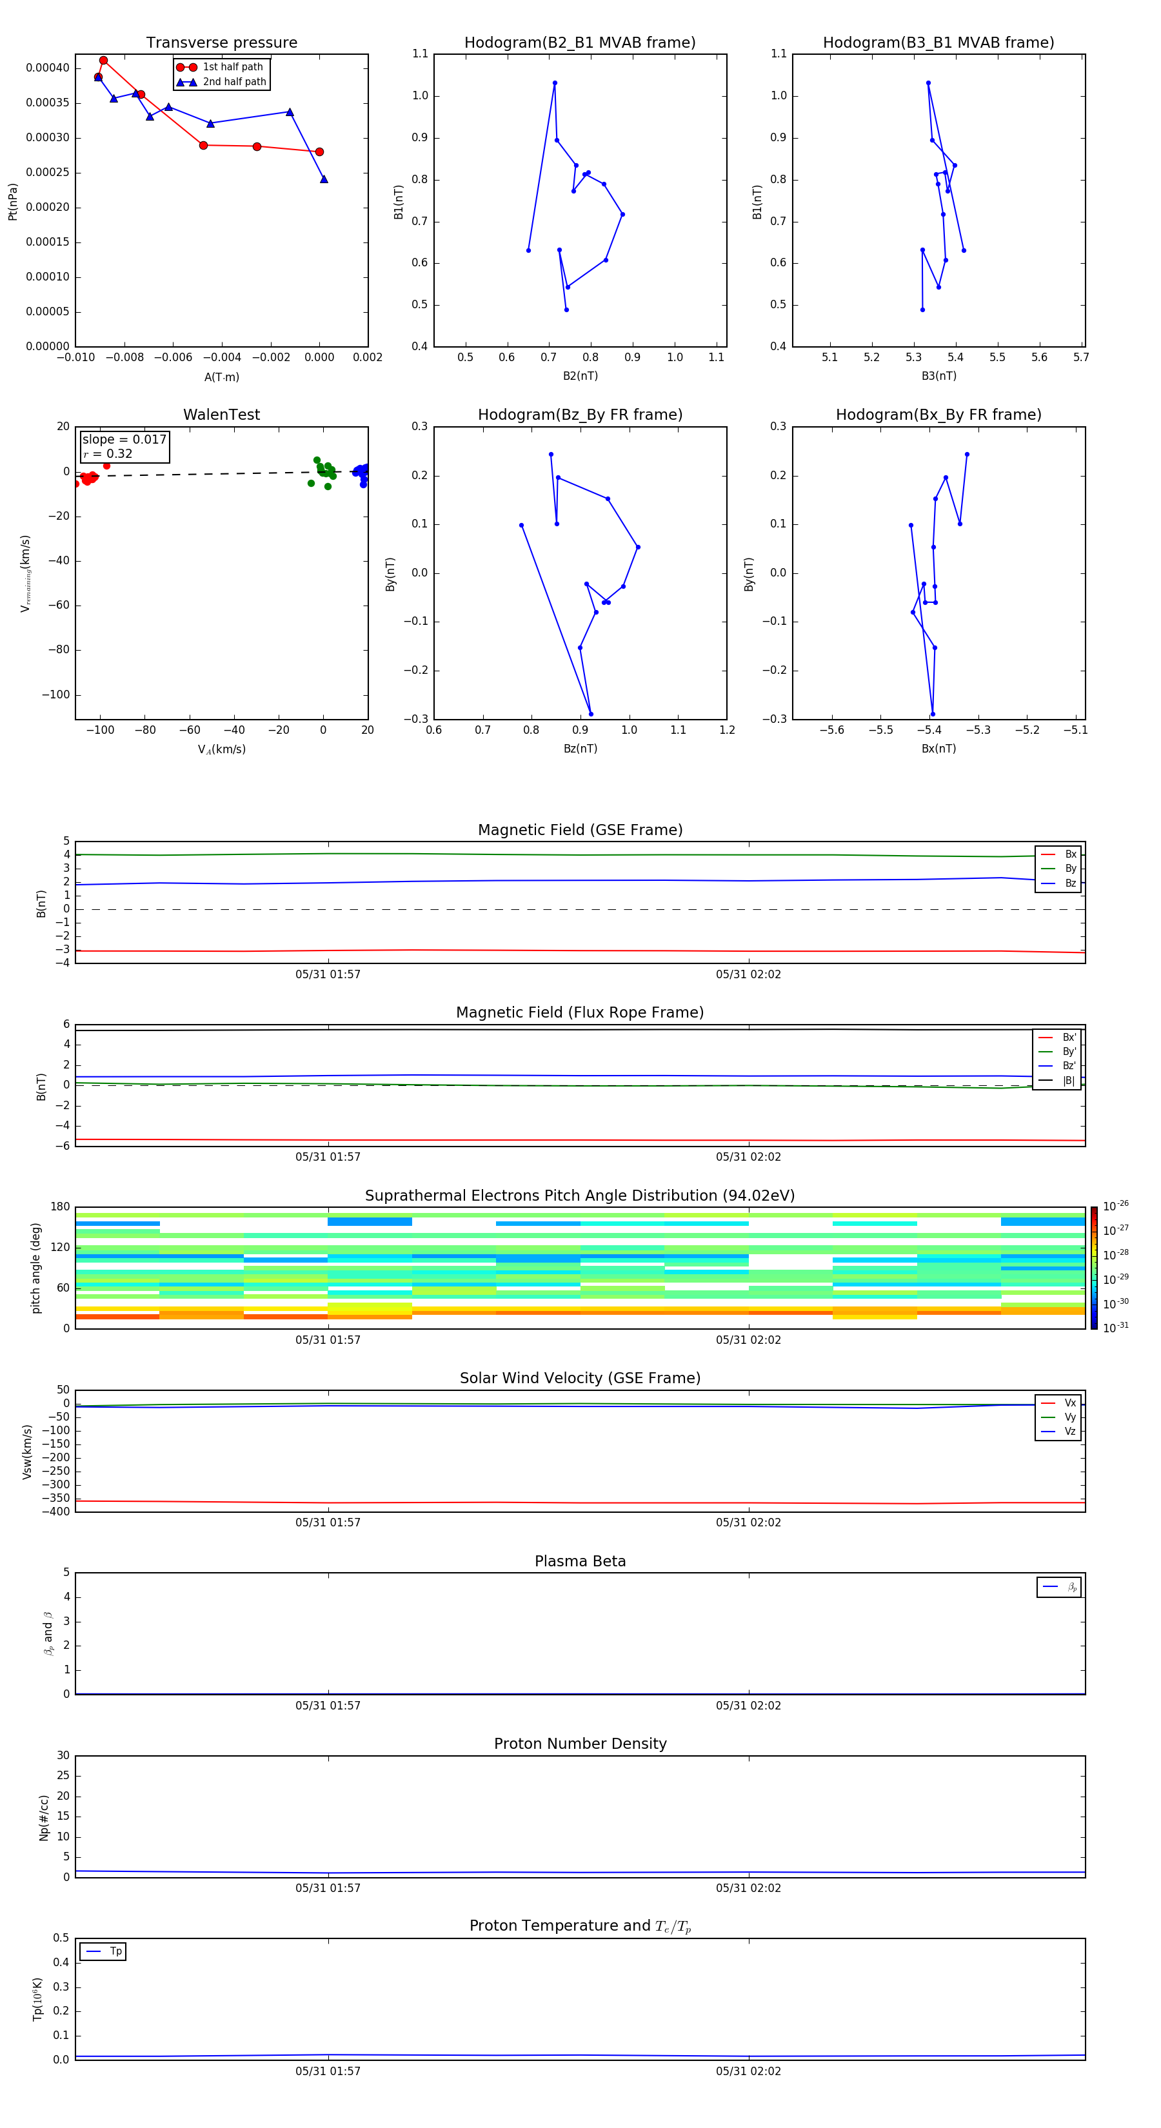This screenshot has width=1161, height=2128.
Task: Click the 'WalenTest' plot title
Action: 221,415
